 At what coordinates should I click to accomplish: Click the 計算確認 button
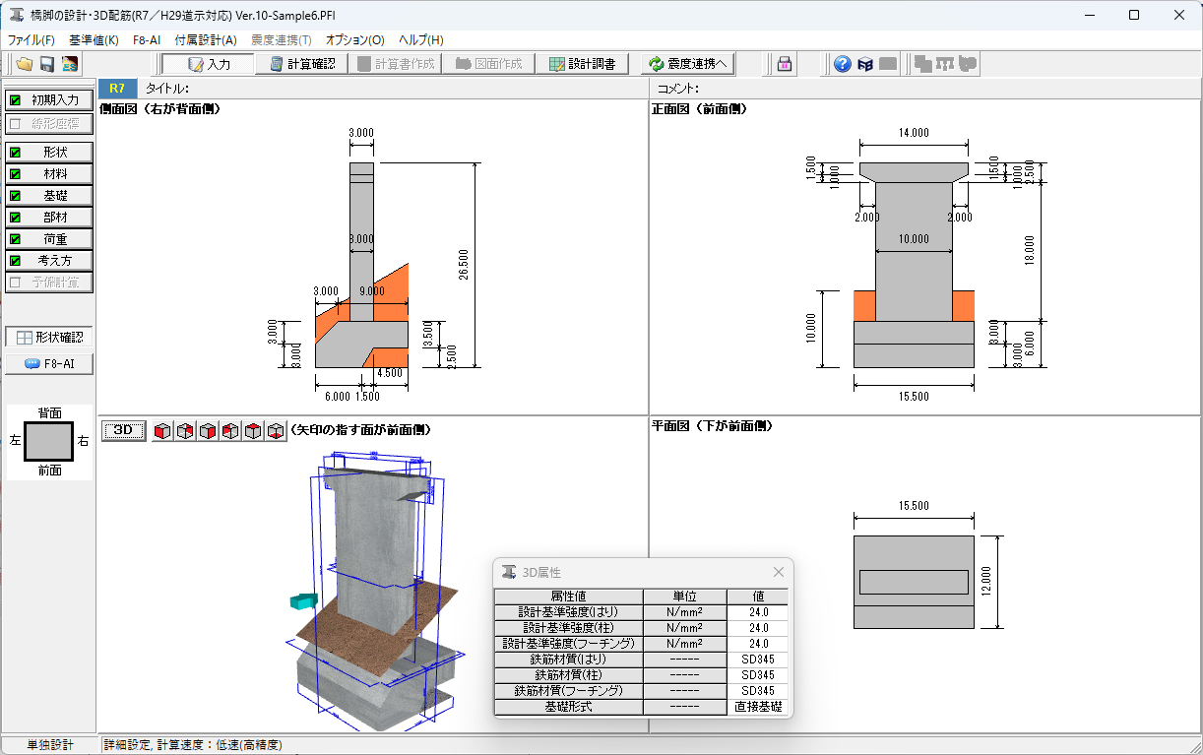pos(303,64)
